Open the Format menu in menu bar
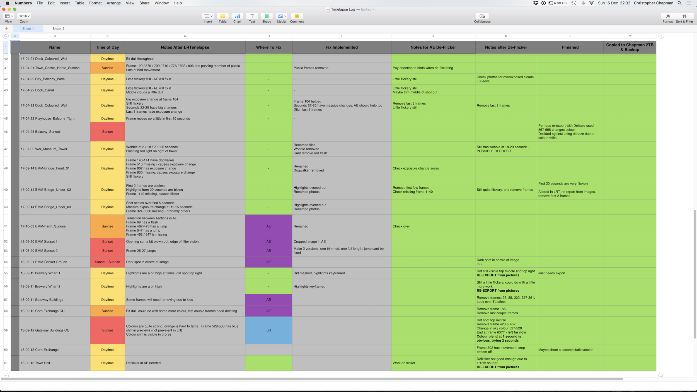Viewport: 697px width, 392px height. pyautogui.click(x=95, y=3)
